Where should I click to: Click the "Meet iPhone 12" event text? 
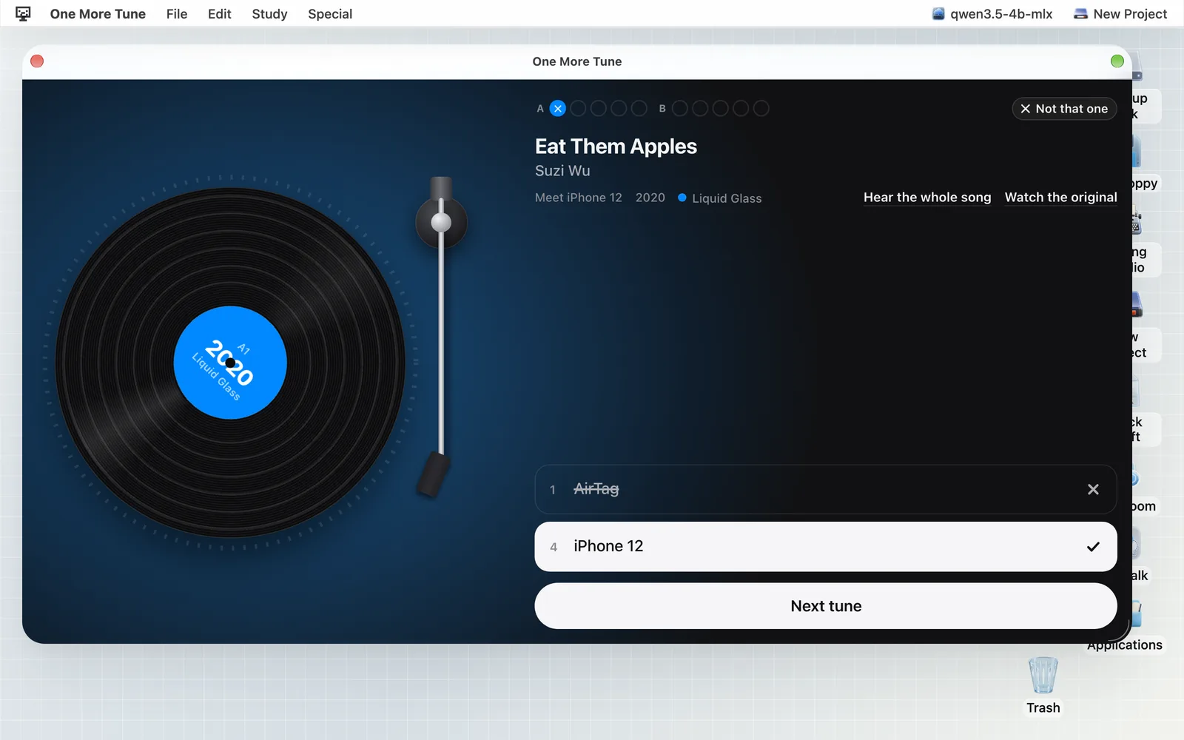(x=579, y=198)
